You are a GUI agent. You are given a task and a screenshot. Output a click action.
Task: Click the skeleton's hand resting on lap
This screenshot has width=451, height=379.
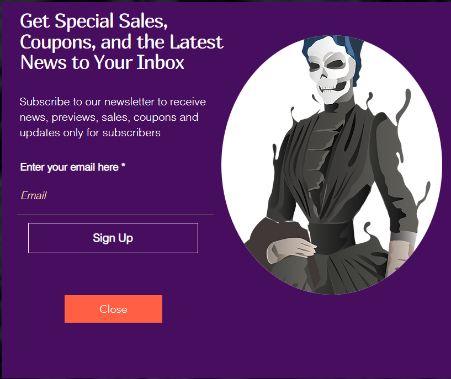click(291, 249)
